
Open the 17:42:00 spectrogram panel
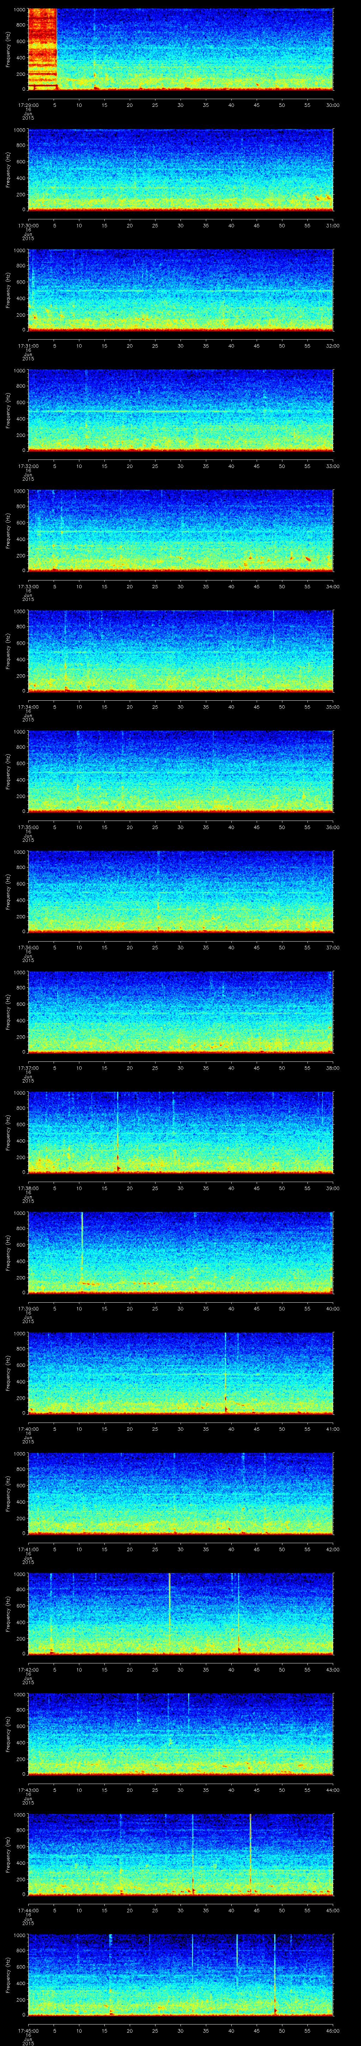click(x=180, y=1614)
